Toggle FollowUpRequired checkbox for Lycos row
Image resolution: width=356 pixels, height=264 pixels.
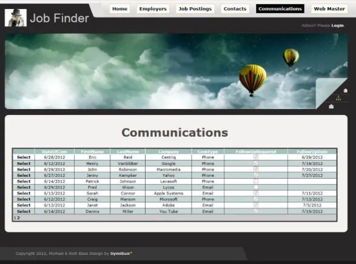[256, 187]
